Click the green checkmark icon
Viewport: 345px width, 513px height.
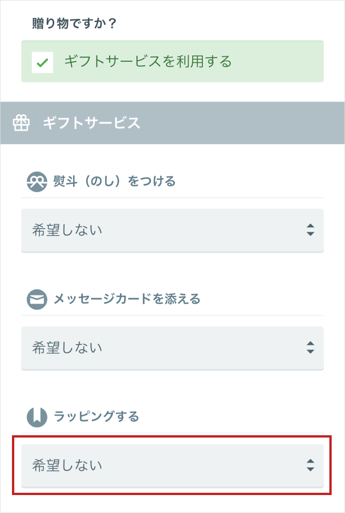42,62
